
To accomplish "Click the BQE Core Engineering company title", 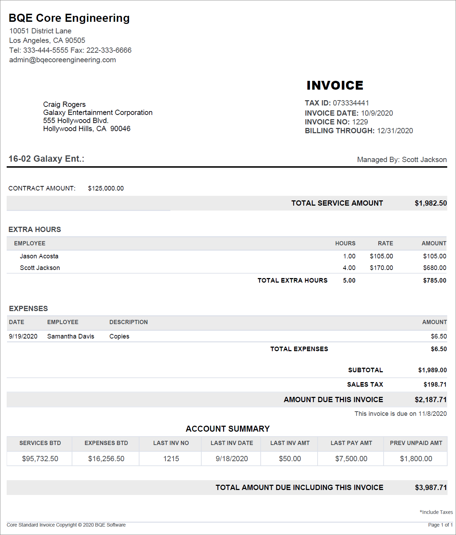I will pos(69,18).
